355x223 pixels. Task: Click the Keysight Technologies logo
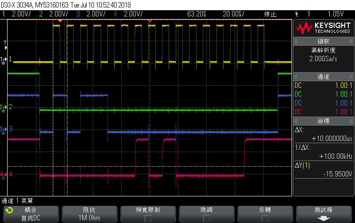pos(323,28)
